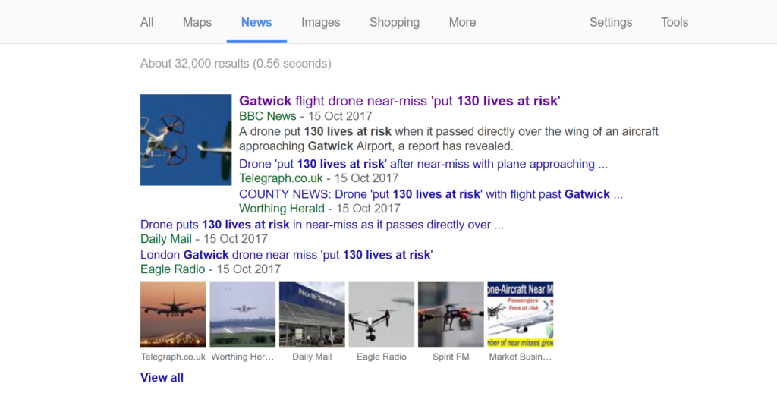This screenshot has height=393, width=777.
Task: Click the Market Business near-miss graphic thumbnail
Action: [520, 315]
